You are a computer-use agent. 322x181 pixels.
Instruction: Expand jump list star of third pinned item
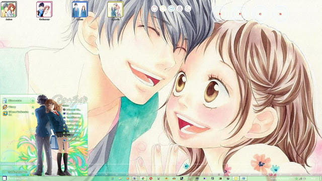coord(33,113)
